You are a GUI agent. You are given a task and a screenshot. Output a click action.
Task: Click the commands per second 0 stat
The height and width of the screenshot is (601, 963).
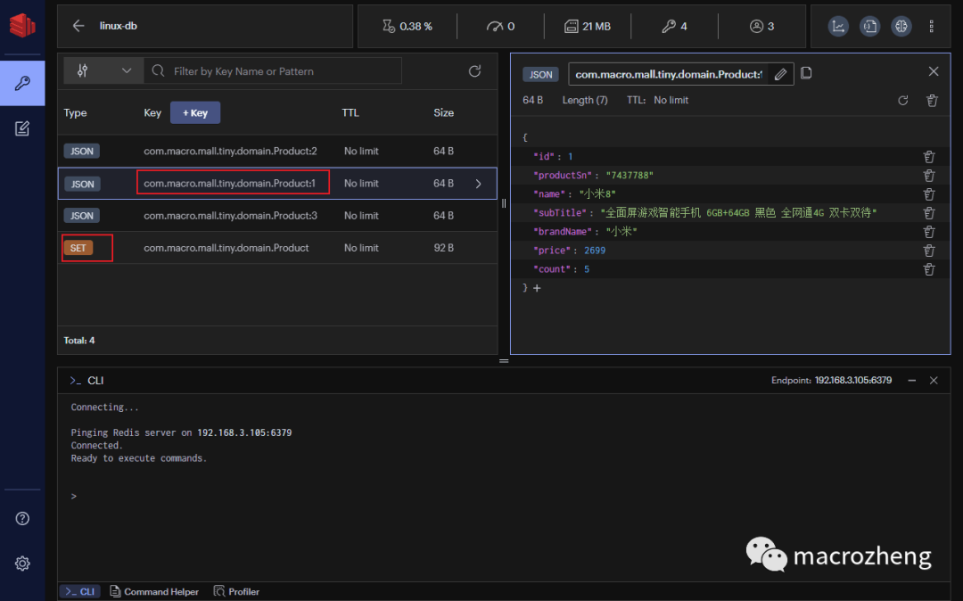pyautogui.click(x=500, y=27)
